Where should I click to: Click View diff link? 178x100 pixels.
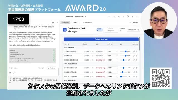(41, 68)
